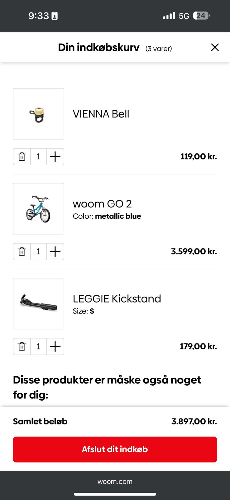Open the LEGGIE Kickstand product picture
This screenshot has width=230, height=500.
pyautogui.click(x=39, y=304)
